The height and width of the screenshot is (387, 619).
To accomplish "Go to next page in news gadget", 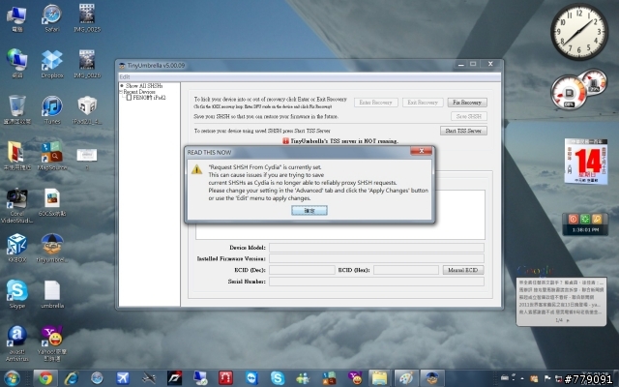I will pyautogui.click(x=568, y=320).
